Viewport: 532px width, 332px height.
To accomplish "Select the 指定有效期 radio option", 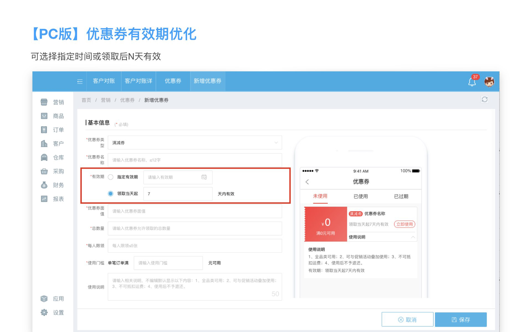I will (111, 177).
